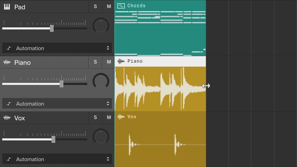Click the waveform icon on Piano track header

tap(7, 62)
